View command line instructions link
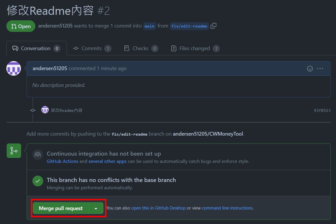 point(227,208)
